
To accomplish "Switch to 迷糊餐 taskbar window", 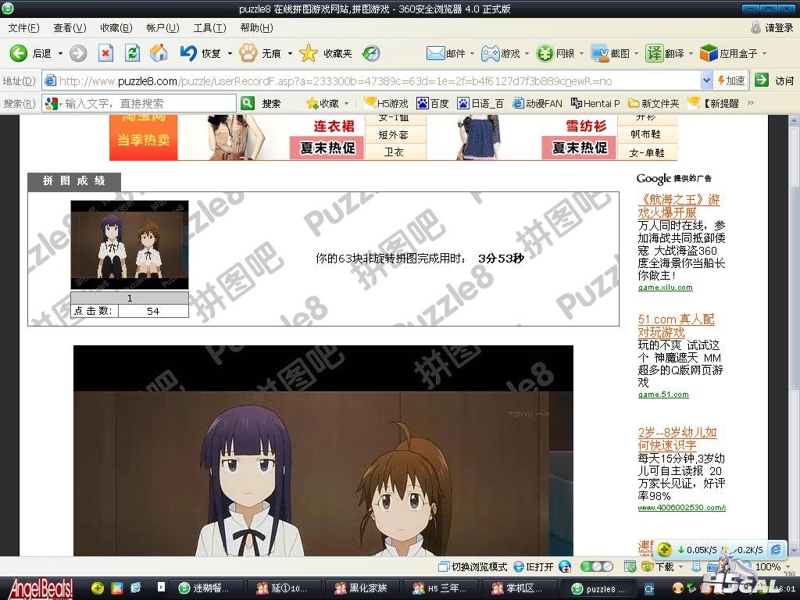I will point(205,588).
